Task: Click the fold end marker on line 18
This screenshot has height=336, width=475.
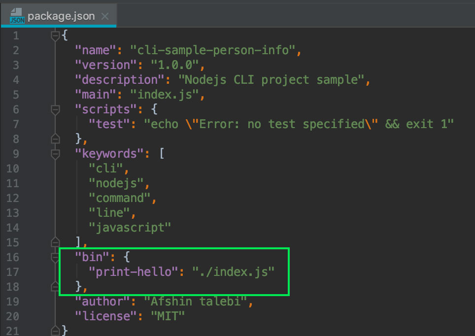Action: 55,286
